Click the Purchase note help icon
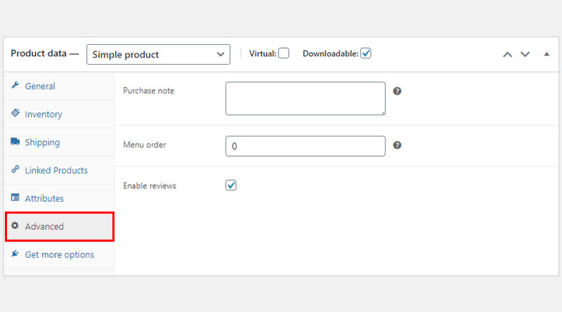 397,91
